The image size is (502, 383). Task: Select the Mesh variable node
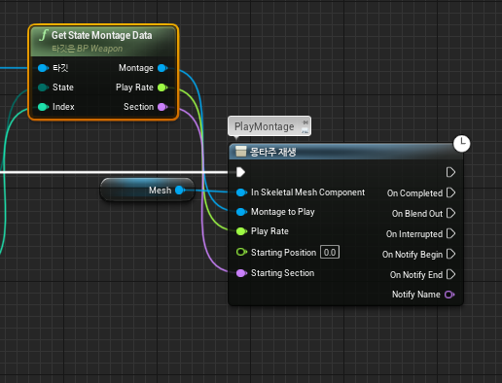[148, 190]
